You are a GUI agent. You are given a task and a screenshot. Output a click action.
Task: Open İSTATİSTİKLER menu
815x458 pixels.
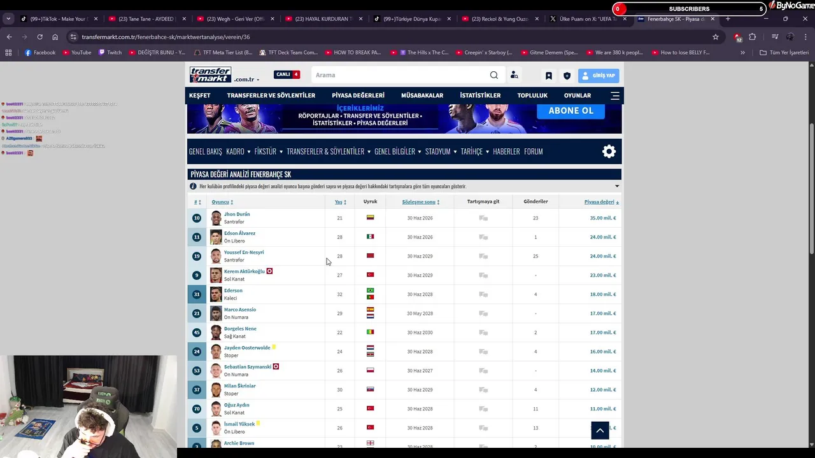tap(480, 95)
